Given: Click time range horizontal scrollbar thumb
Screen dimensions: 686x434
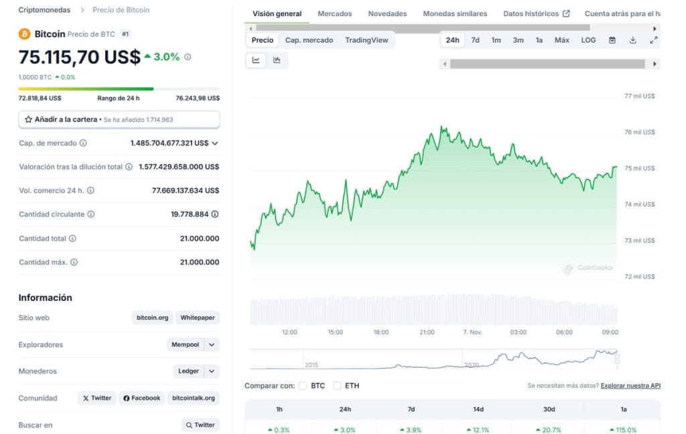Looking at the screenshot, I should [547, 64].
